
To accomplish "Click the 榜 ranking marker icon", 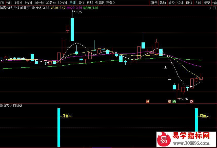I will click(170, 101).
